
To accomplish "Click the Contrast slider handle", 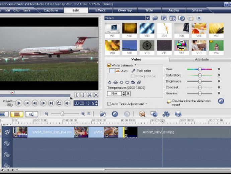I will tap(200, 87).
